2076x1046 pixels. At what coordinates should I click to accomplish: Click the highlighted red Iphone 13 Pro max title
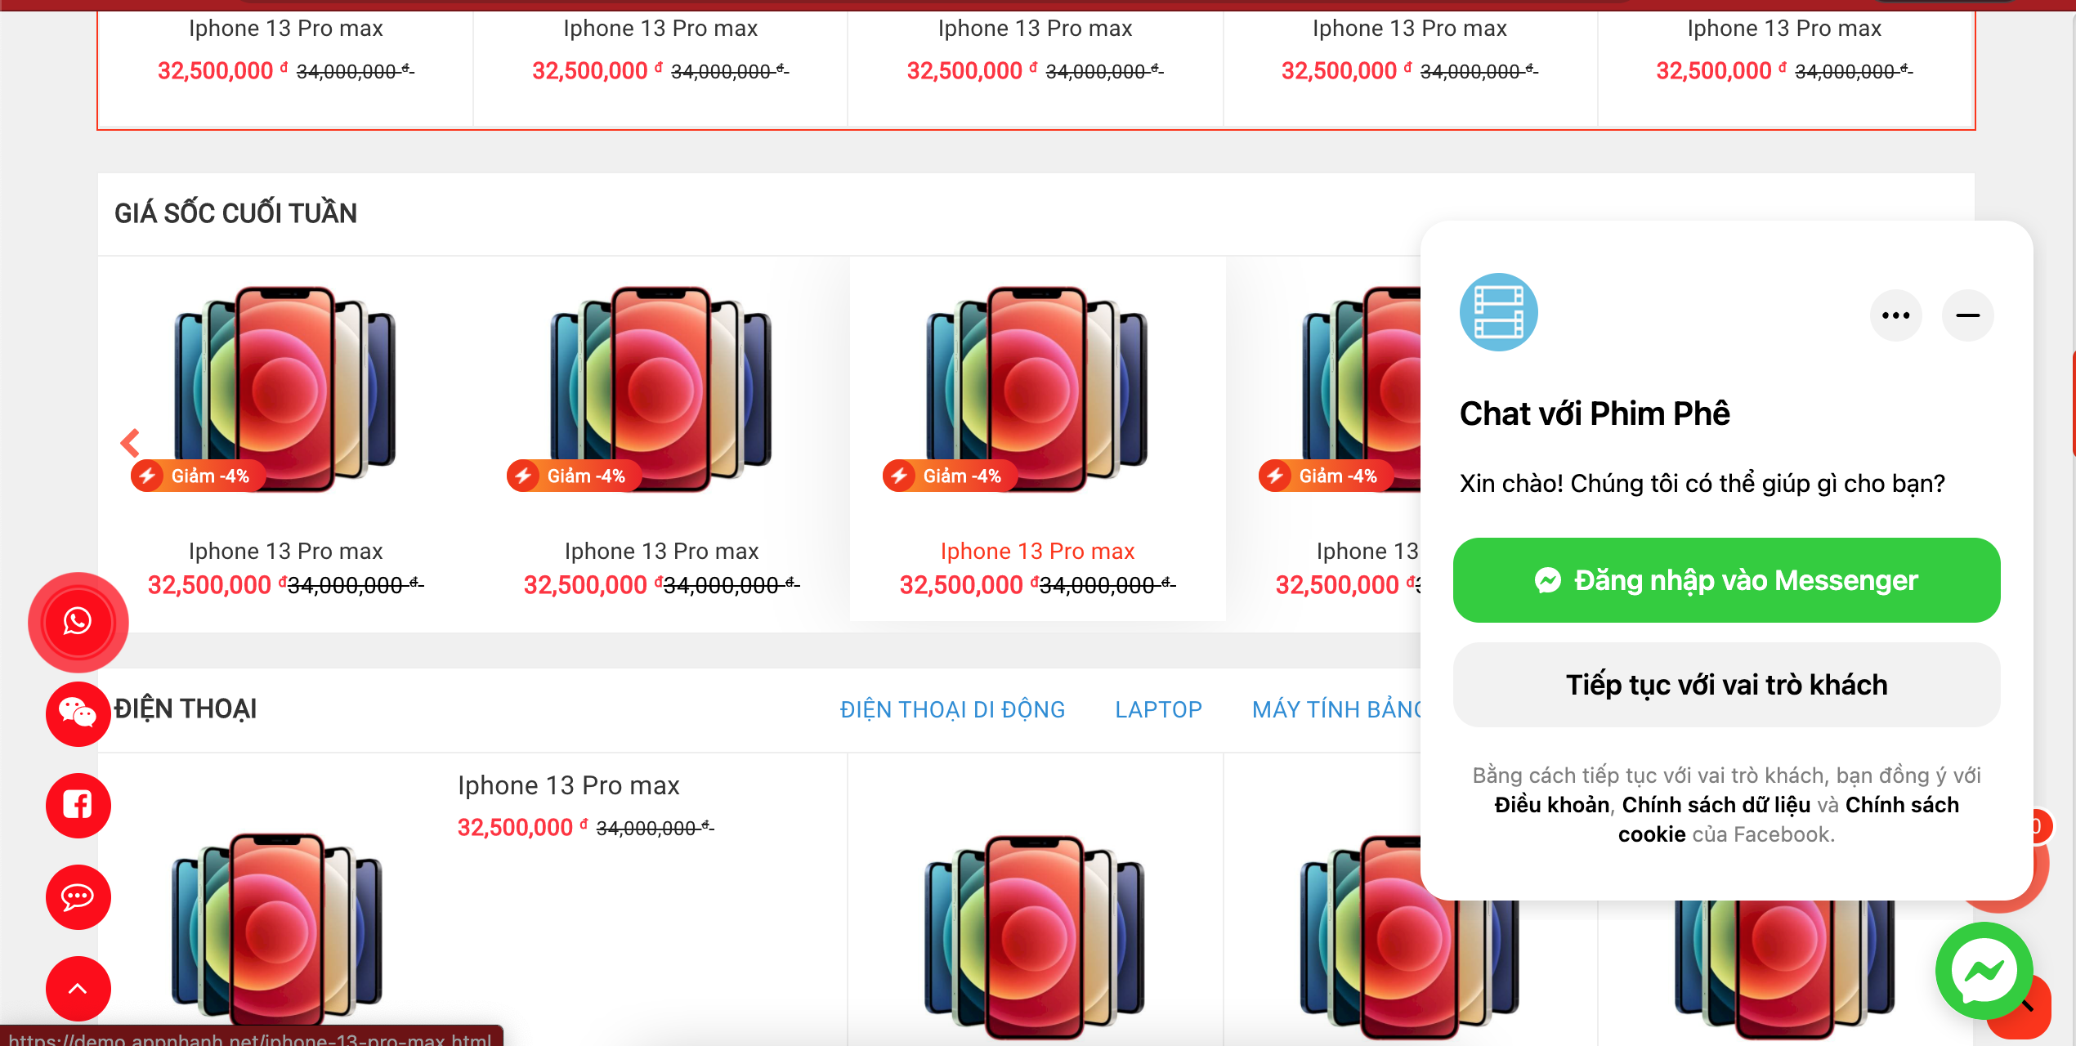[x=1037, y=552]
